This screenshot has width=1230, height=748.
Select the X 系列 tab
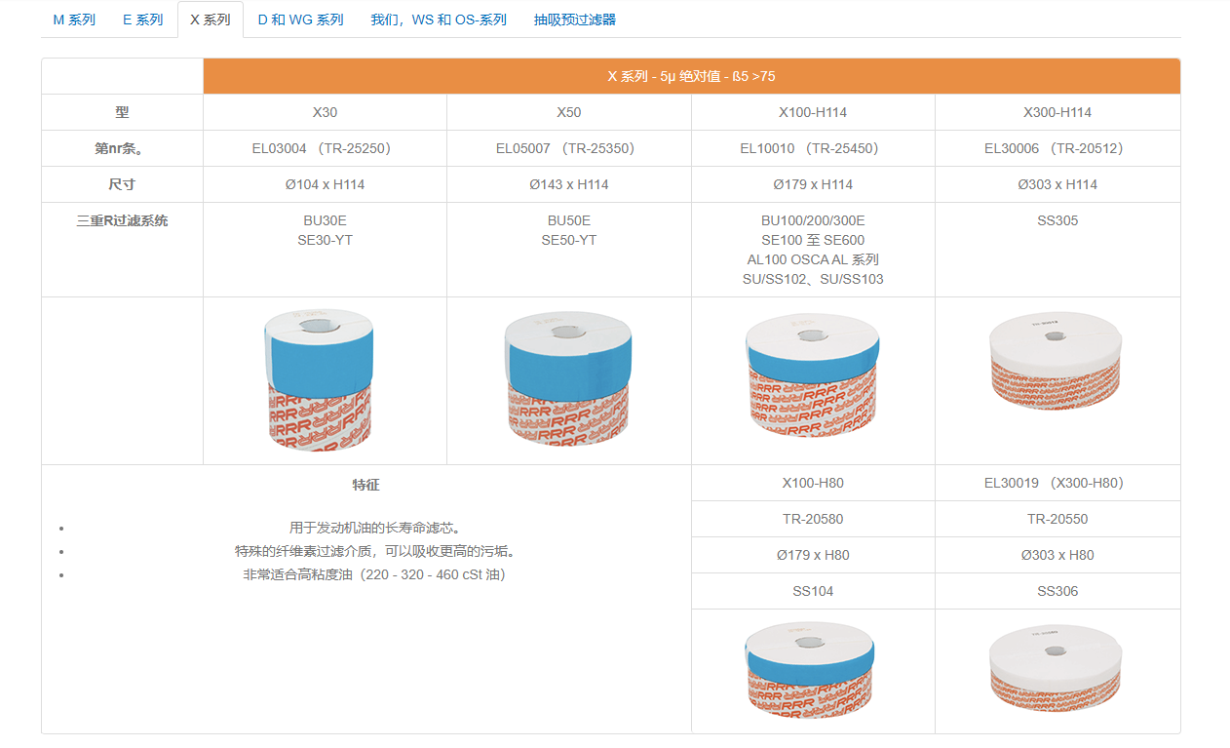[211, 20]
